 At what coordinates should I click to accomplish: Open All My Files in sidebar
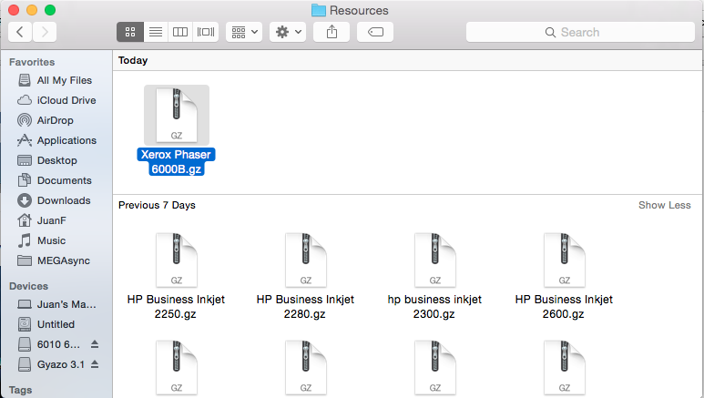[56, 80]
